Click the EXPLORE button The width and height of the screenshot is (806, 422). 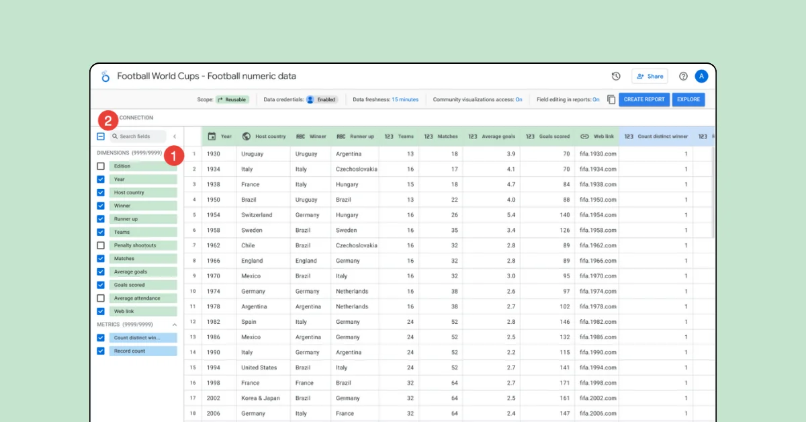click(x=688, y=99)
